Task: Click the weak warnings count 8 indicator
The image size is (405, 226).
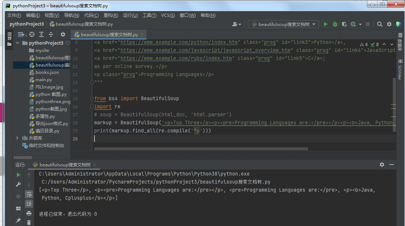Action: [x=375, y=44]
